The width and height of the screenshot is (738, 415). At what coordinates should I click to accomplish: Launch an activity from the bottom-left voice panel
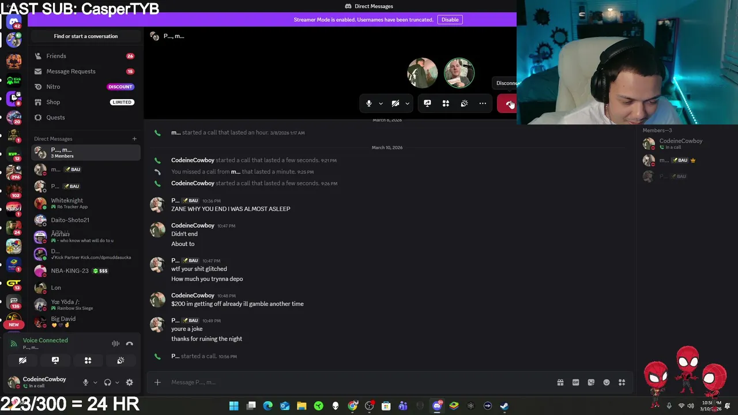point(88,360)
